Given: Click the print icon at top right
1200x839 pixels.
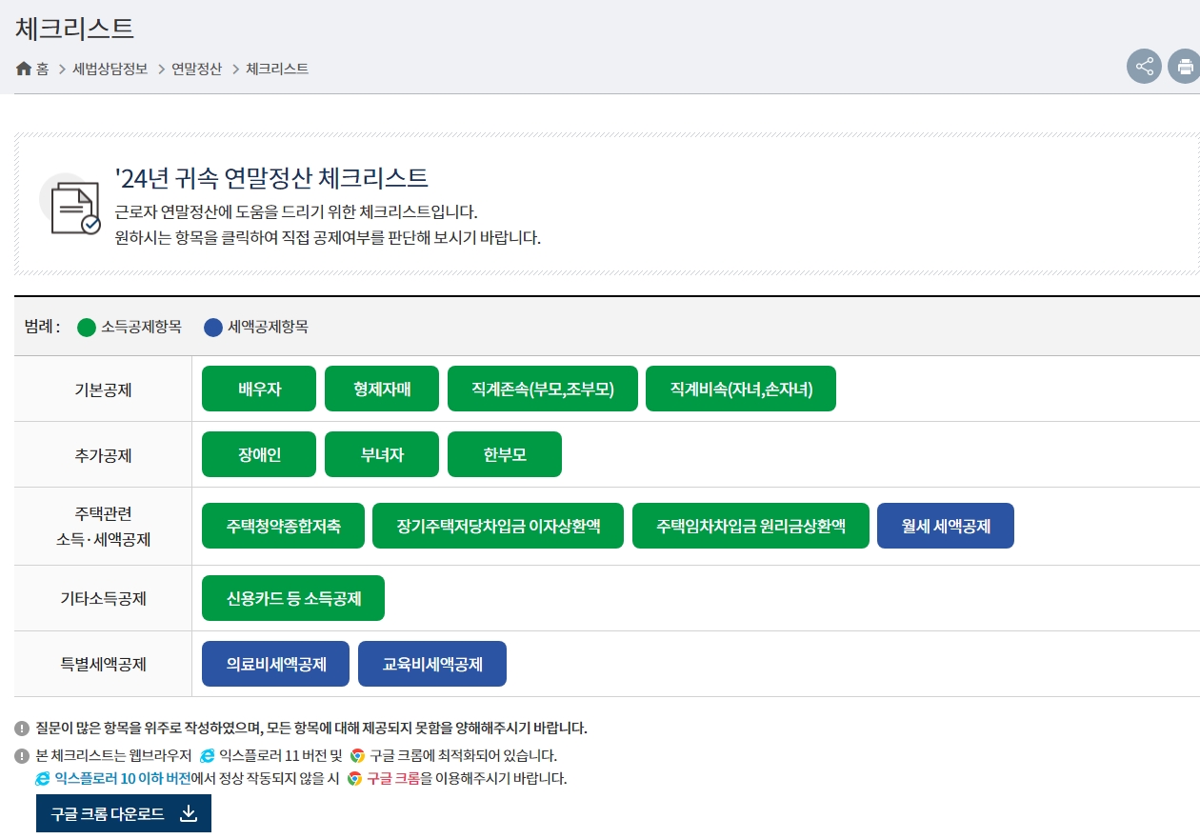Looking at the screenshot, I should click(1186, 66).
